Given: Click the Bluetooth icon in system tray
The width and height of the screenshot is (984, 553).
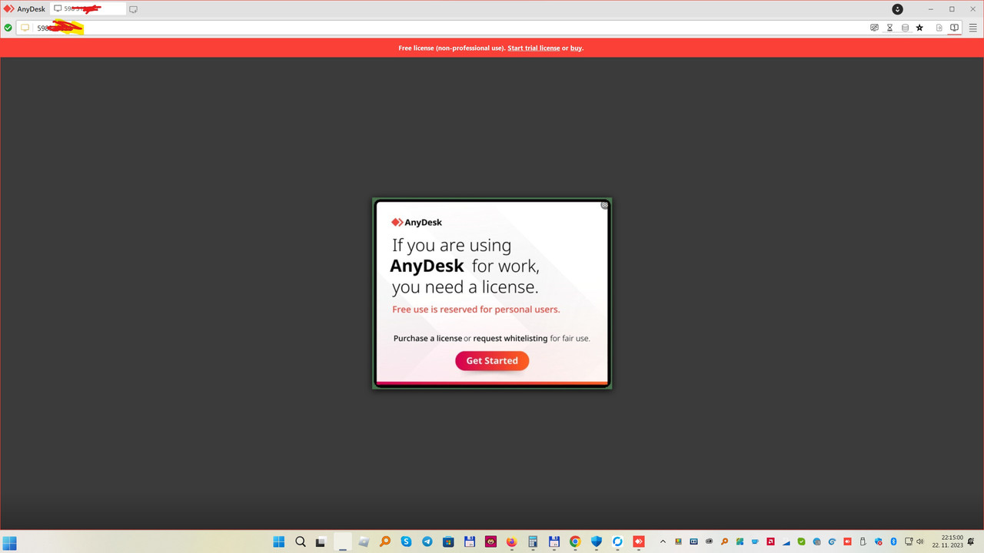Looking at the screenshot, I should 893,541.
